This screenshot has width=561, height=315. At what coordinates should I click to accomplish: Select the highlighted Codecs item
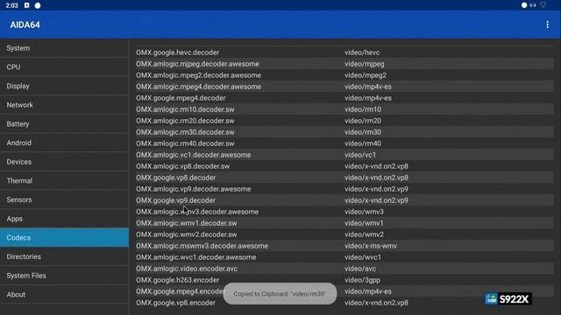64,237
